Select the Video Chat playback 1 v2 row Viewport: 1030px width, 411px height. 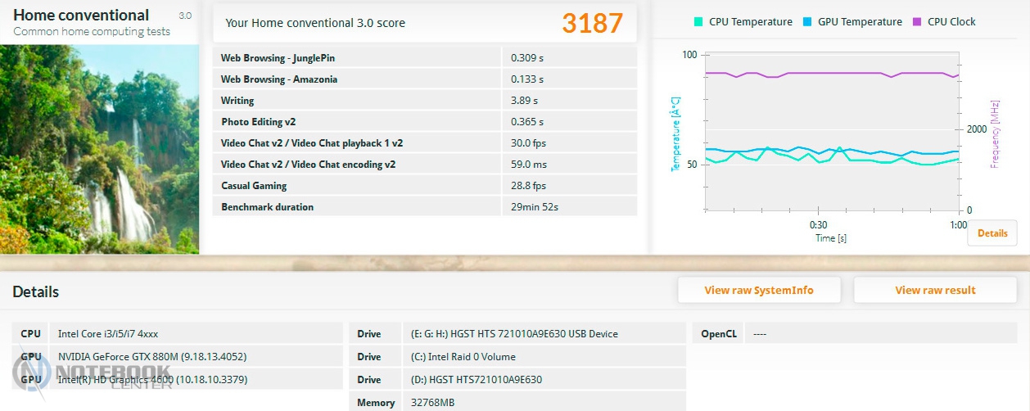[x=424, y=143]
